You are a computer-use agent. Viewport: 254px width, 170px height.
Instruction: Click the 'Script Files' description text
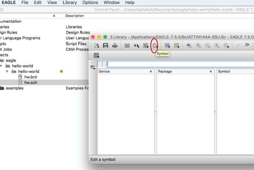coord(76,44)
